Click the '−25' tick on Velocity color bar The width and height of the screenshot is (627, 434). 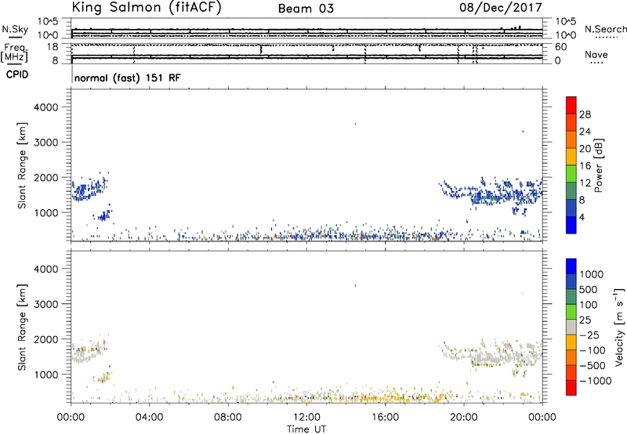[590, 335]
